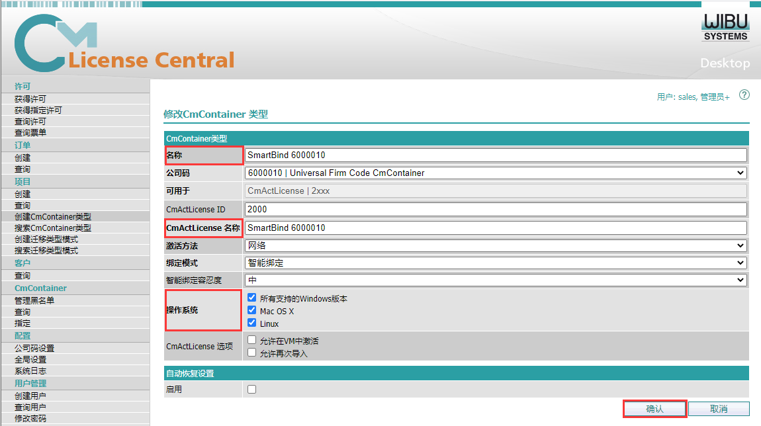Click the 修改CmContainer 类型 heading

click(216, 114)
